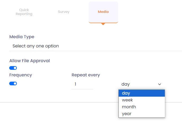Click the Media Type label

[22, 37]
